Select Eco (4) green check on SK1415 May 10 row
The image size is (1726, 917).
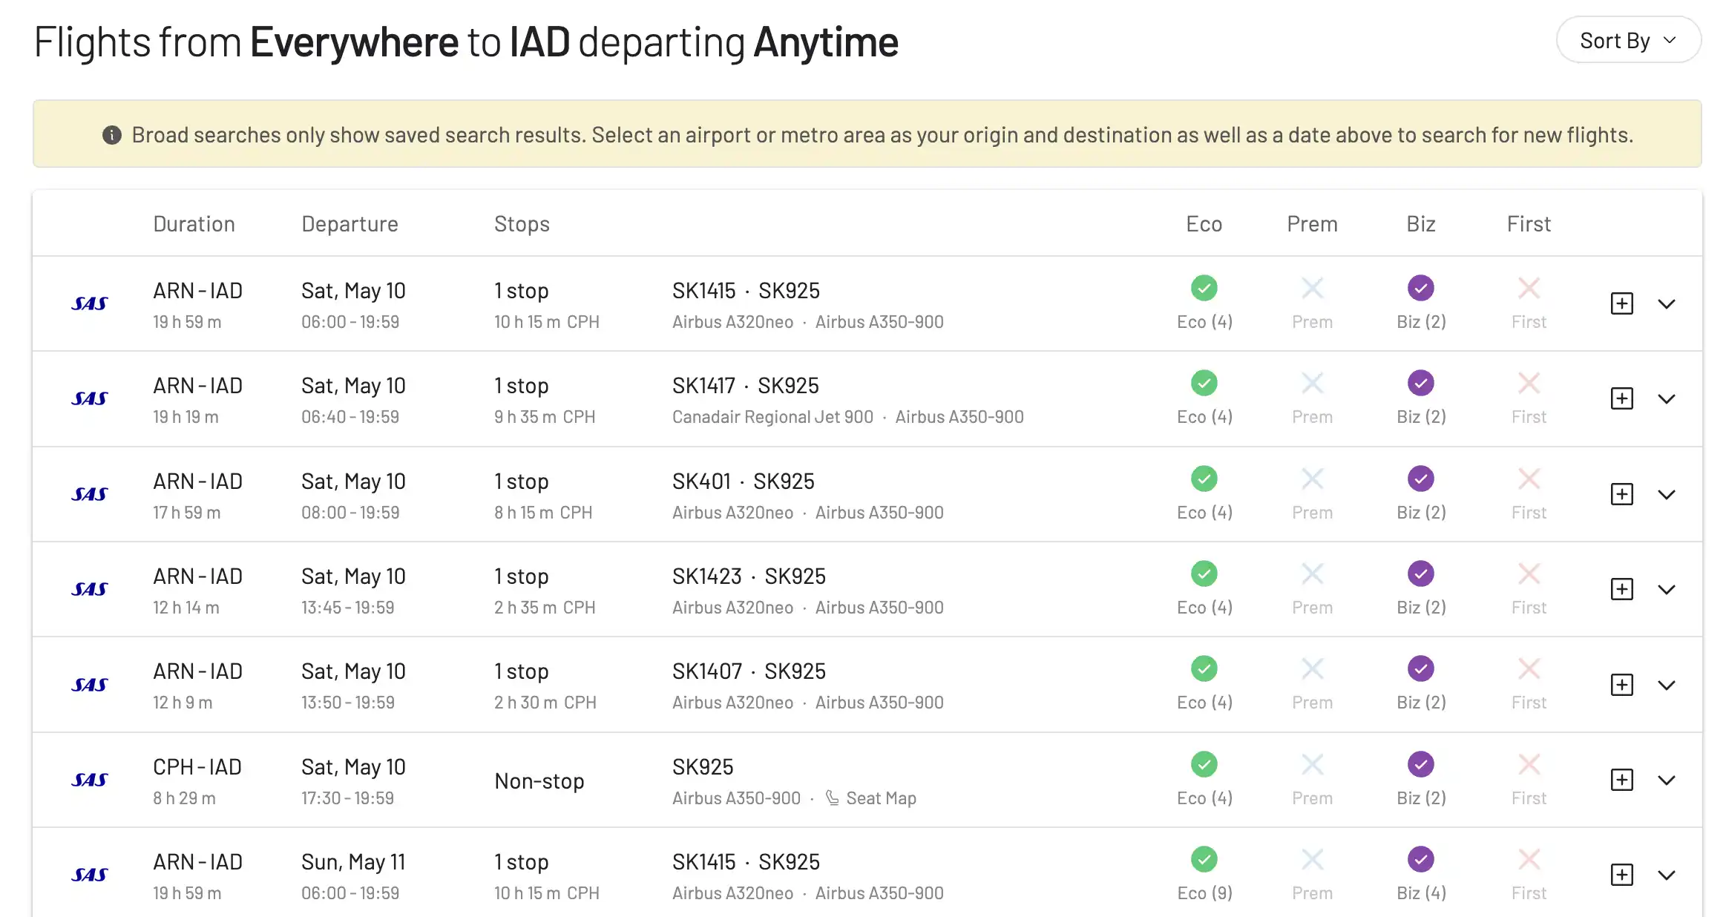[x=1204, y=288]
